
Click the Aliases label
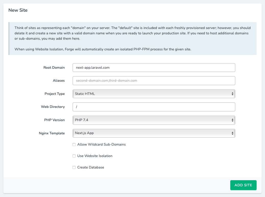coord(59,80)
